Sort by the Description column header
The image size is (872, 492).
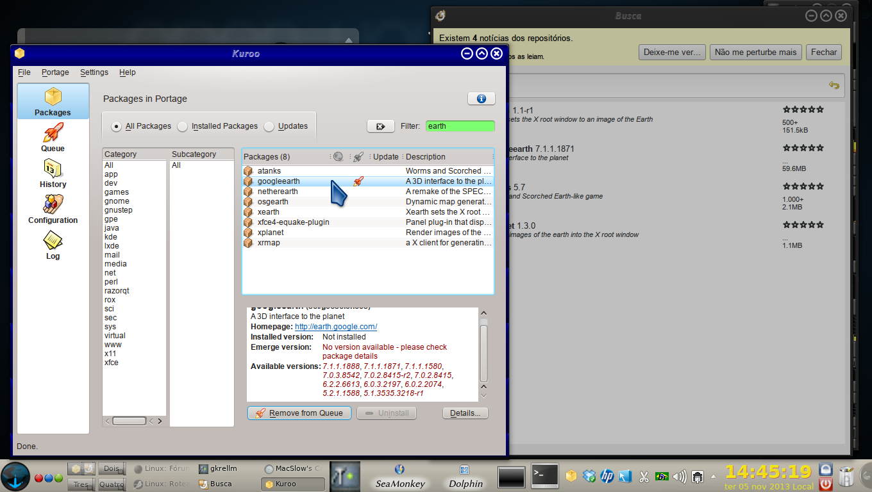tap(448, 157)
